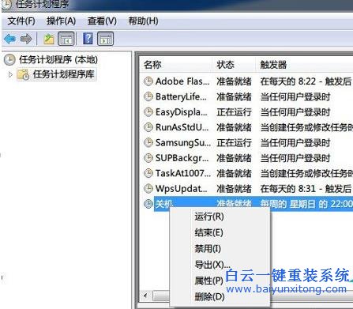Click the clock icon beside 任务计划程序 (本地)

point(9,60)
